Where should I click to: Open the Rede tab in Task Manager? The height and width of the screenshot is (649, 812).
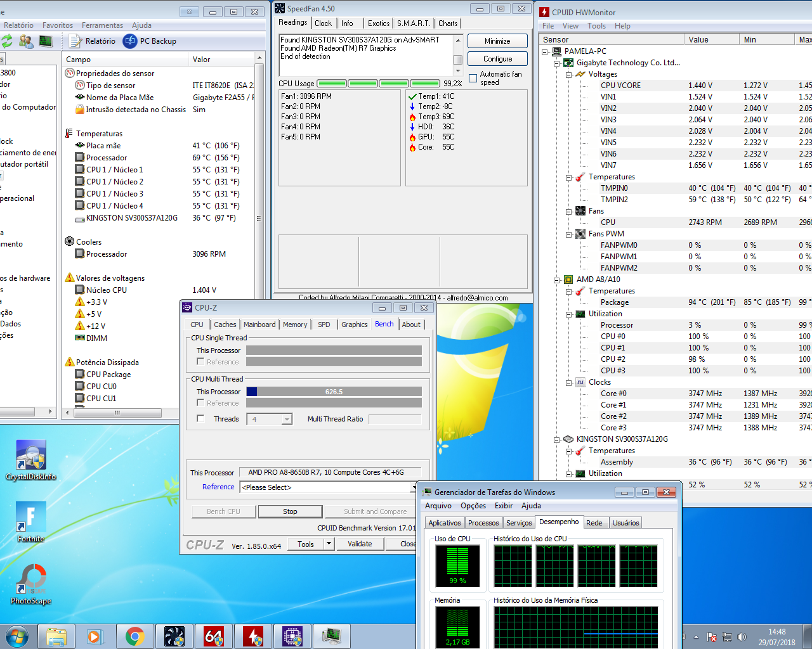click(594, 523)
